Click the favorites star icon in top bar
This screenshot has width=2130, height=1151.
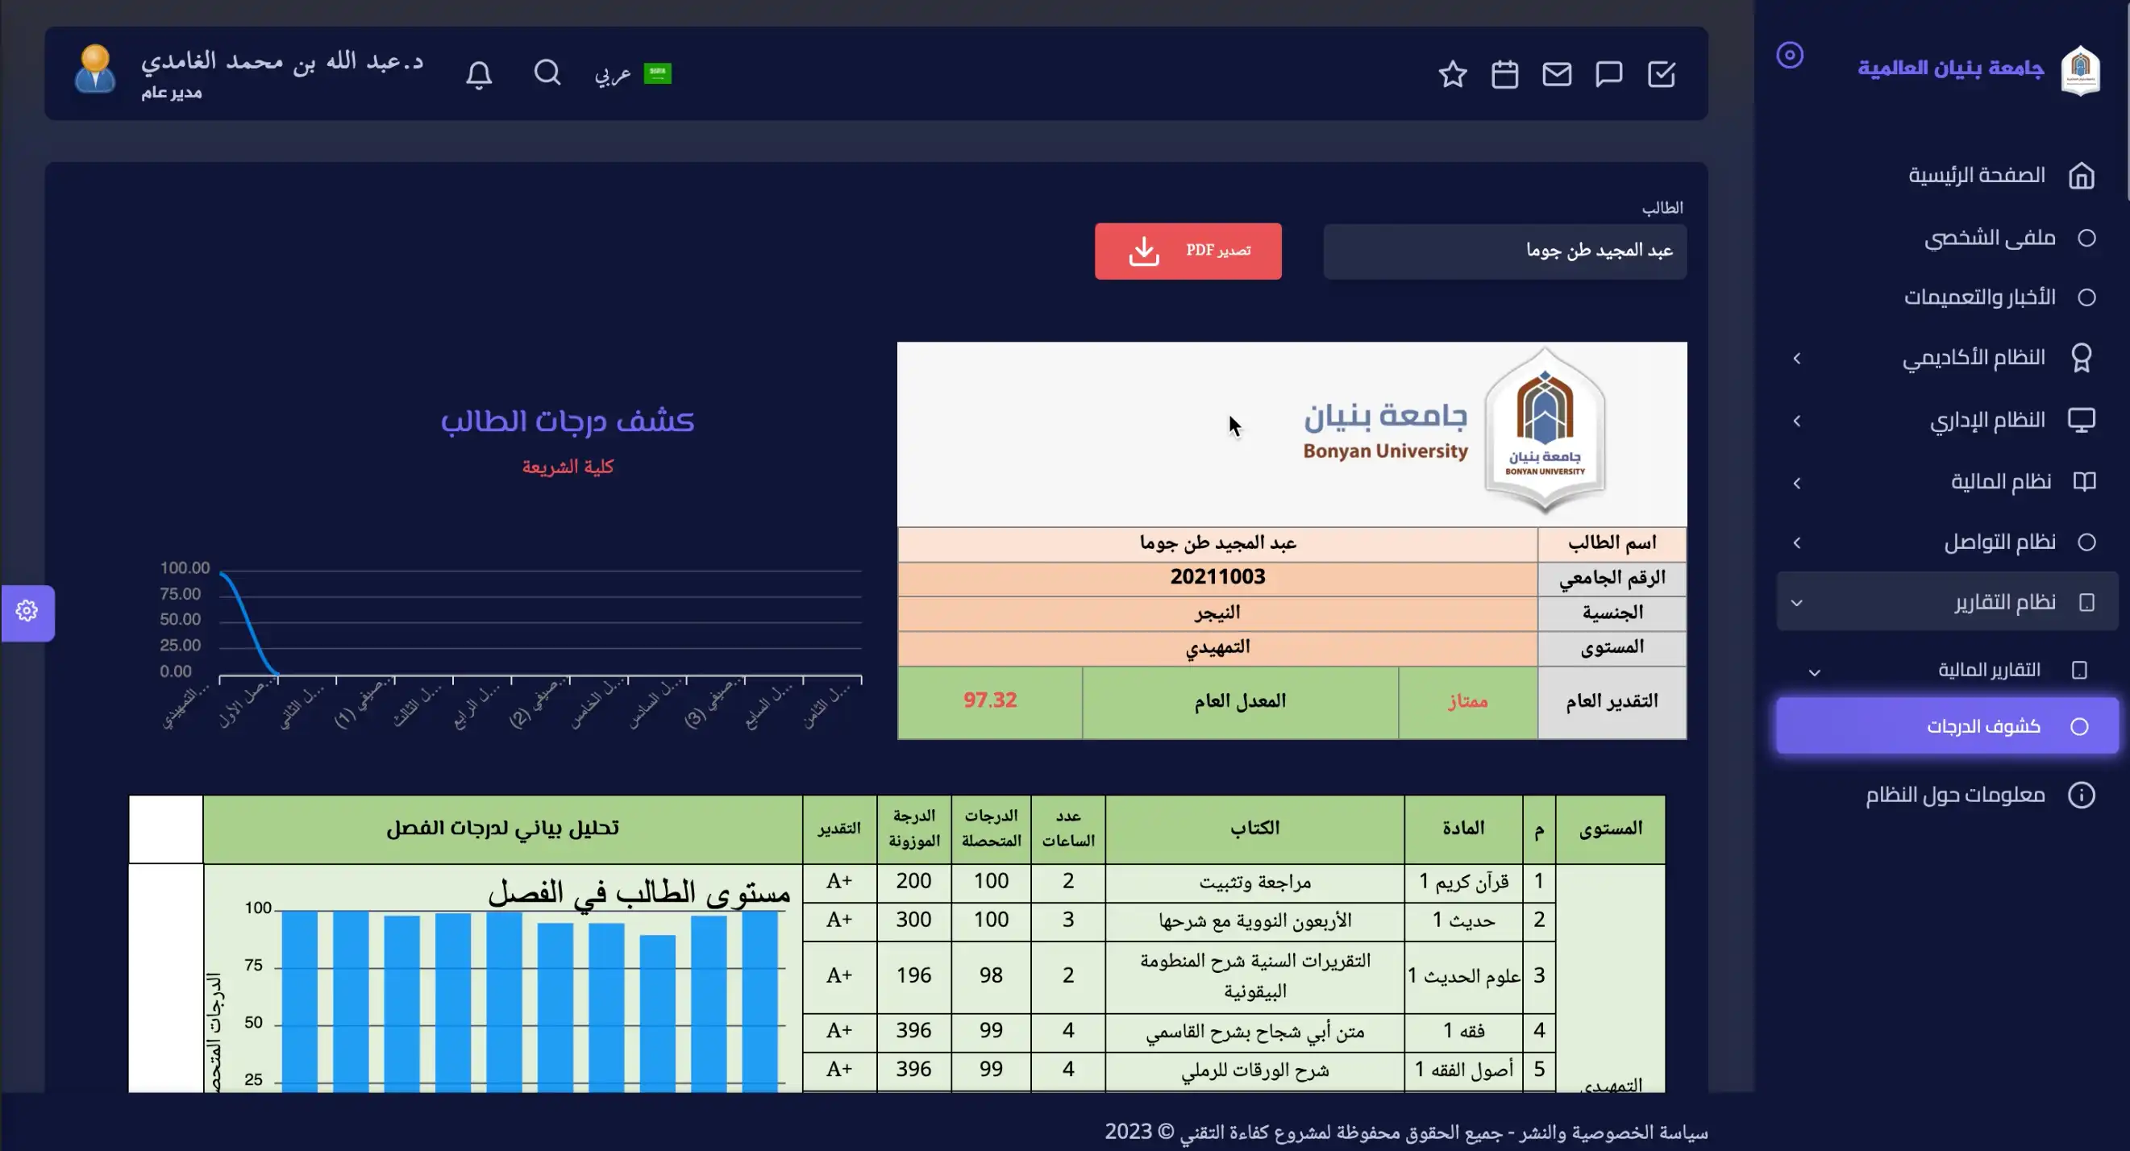(x=1453, y=74)
